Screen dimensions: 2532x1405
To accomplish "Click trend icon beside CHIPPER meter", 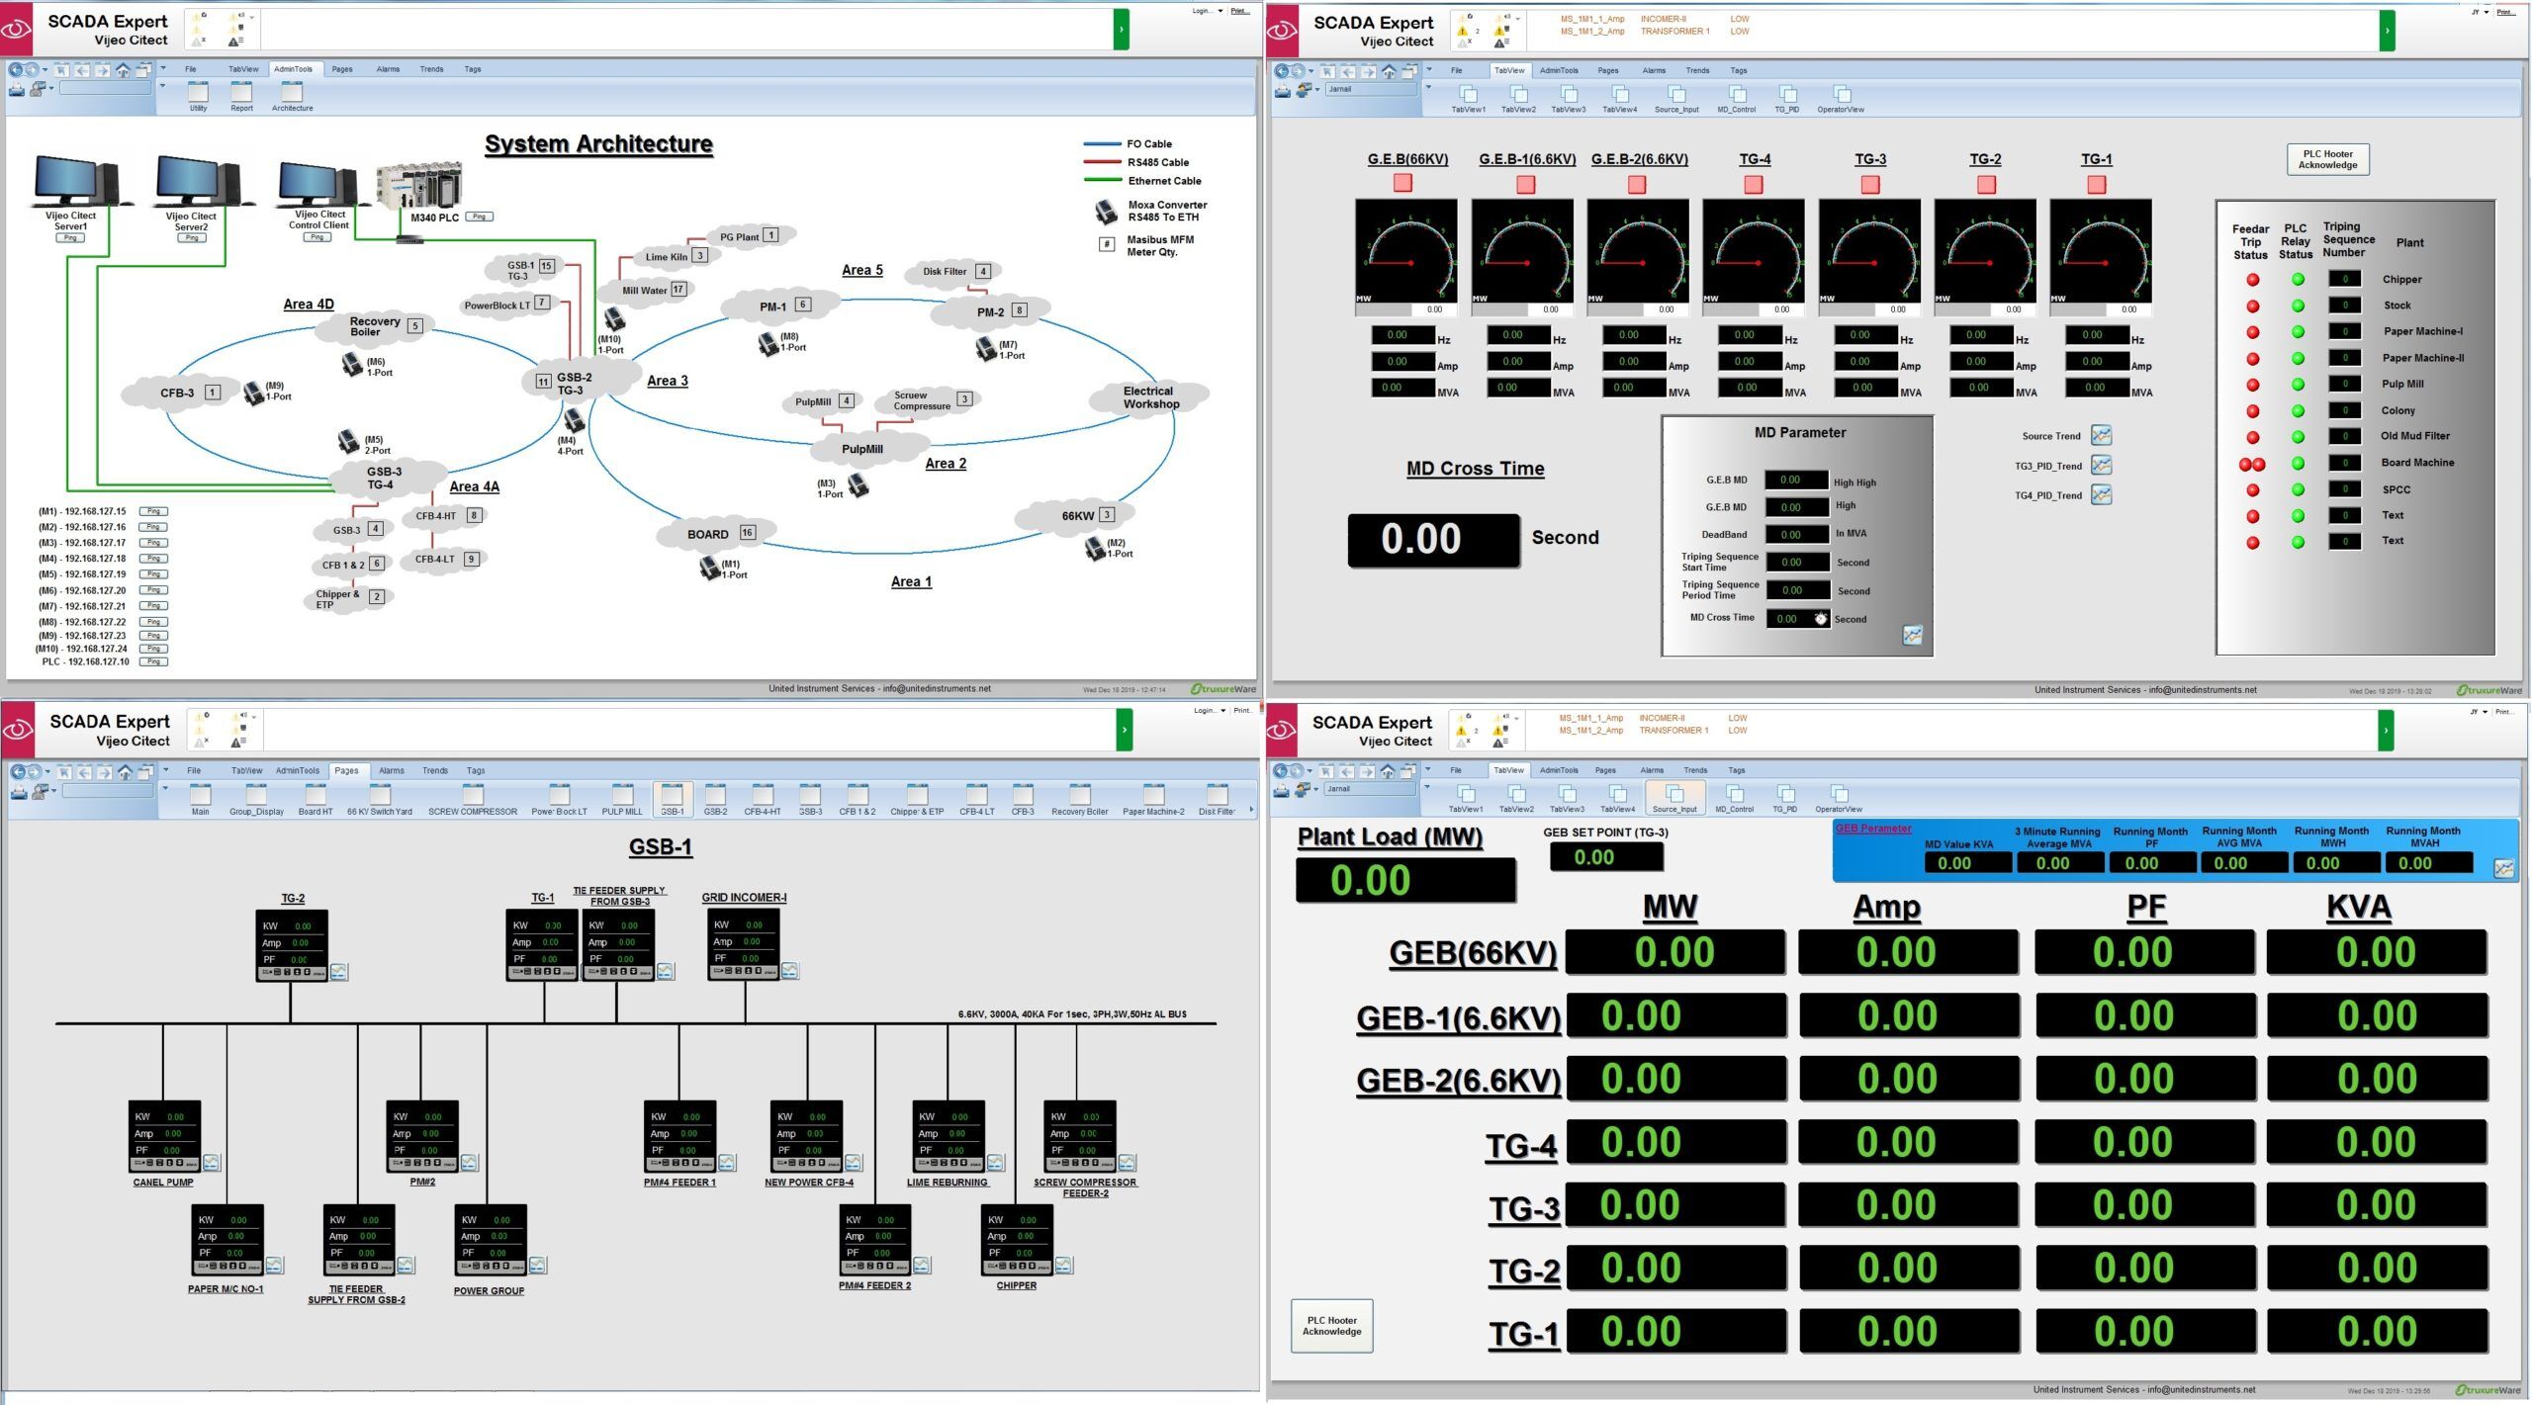I will click(1064, 1266).
